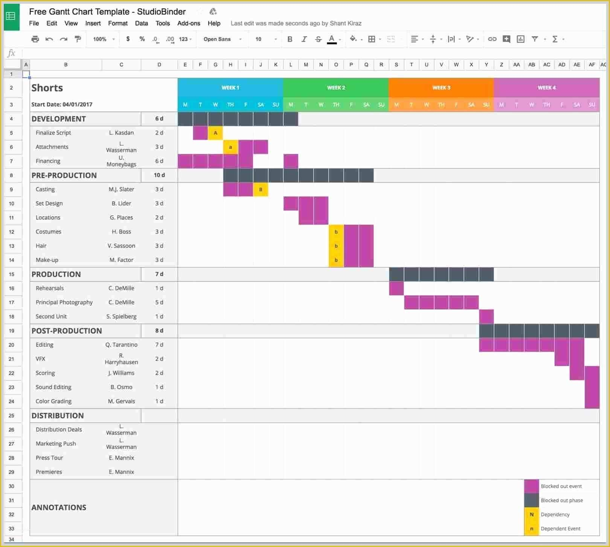Image resolution: width=610 pixels, height=547 pixels.
Task: Open the text color picker
Action: pos(332,39)
